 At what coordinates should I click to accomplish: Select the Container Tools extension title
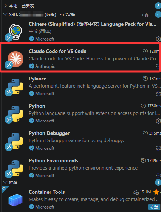pyautogui.click(x=47, y=192)
